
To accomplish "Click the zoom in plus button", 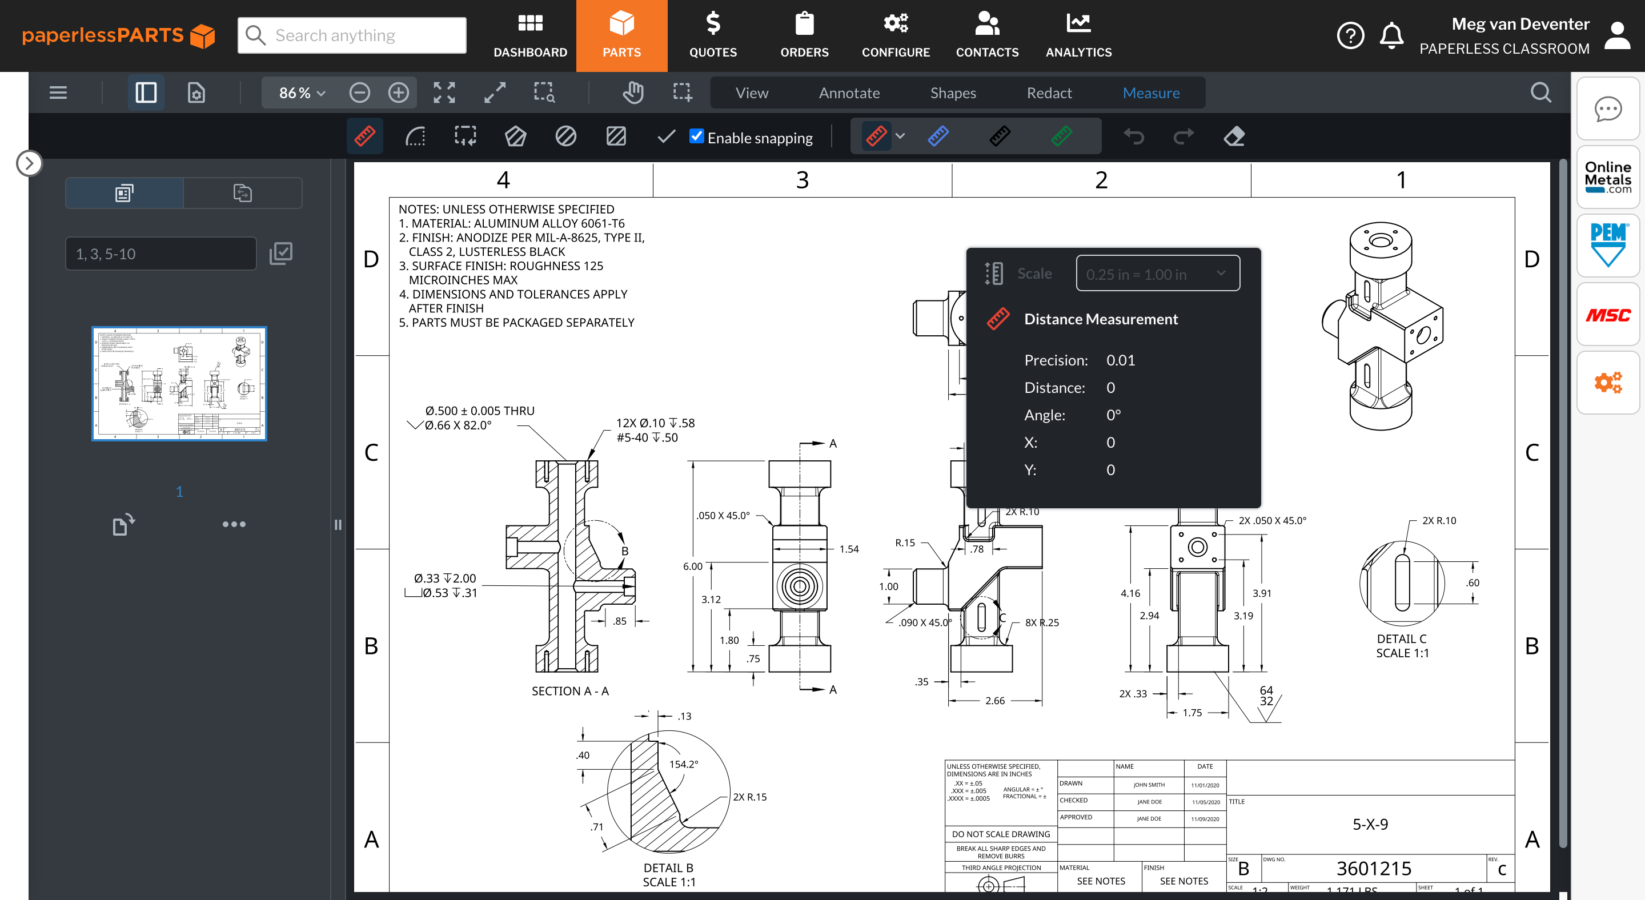I will coord(399,93).
